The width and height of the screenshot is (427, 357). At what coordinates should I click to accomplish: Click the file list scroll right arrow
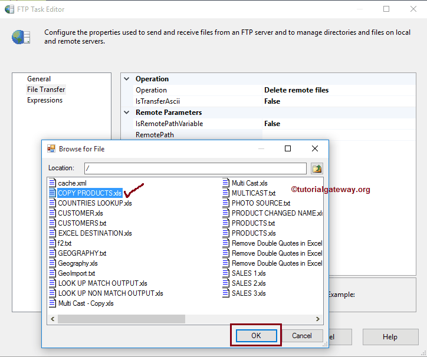(317, 319)
